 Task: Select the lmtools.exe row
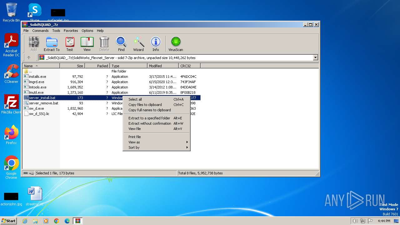pyautogui.click(x=112, y=87)
